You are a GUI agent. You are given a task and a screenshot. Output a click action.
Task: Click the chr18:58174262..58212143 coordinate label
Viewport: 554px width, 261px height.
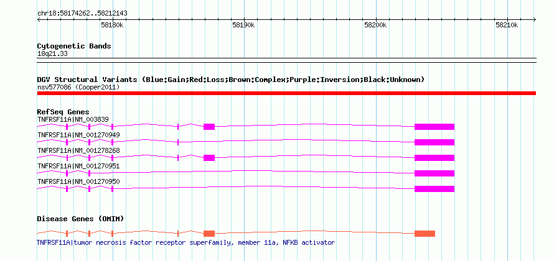click(82, 14)
